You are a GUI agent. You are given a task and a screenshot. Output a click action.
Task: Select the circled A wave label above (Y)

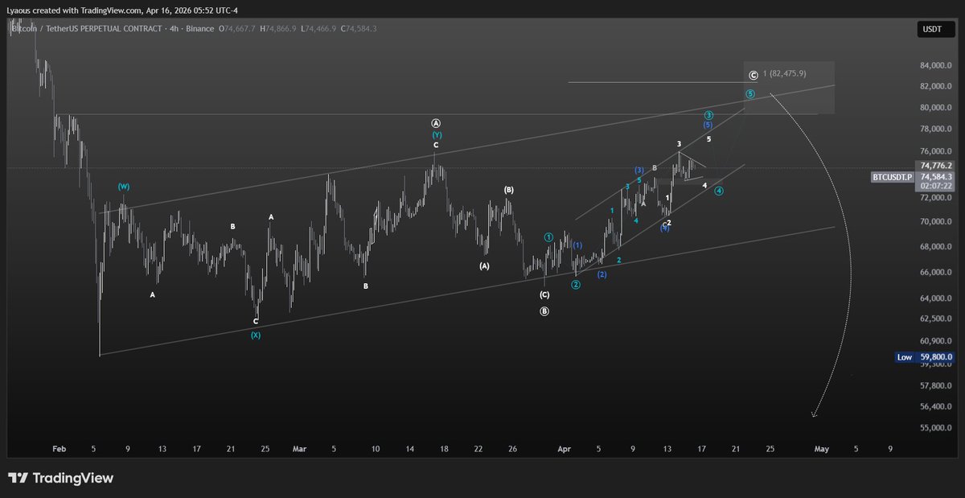click(436, 123)
